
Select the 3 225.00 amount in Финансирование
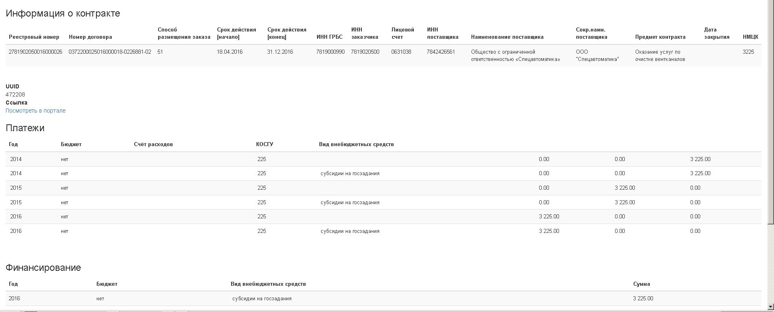(643, 298)
